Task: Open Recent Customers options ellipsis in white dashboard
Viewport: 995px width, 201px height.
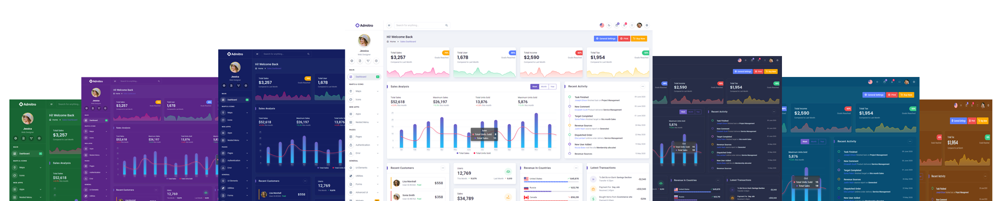Action: (443, 168)
